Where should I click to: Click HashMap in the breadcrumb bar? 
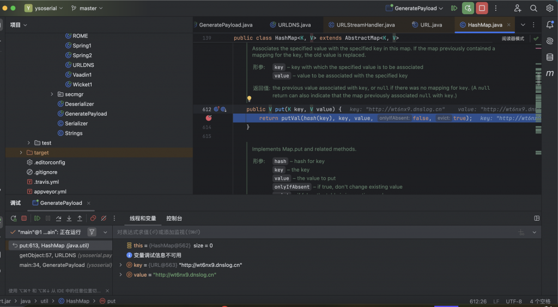[x=74, y=301]
